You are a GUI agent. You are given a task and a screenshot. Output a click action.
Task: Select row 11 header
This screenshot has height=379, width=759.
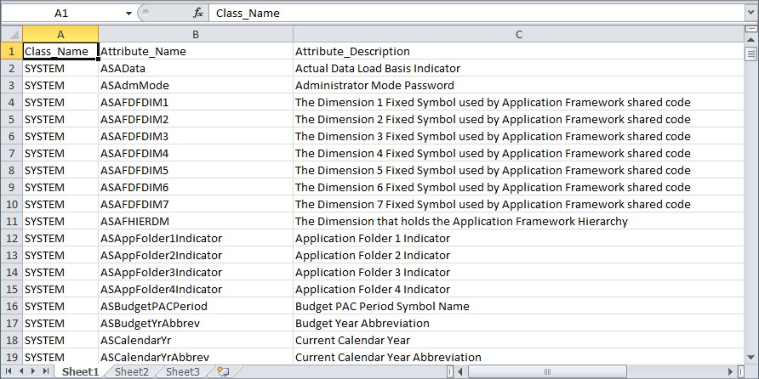(x=11, y=221)
